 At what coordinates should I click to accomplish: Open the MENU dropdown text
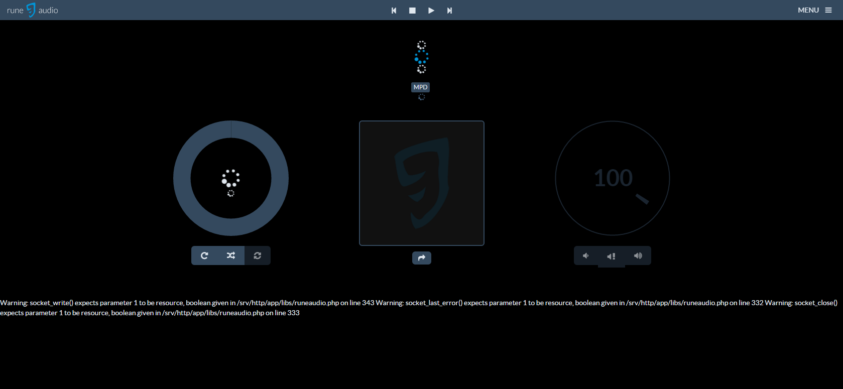[x=808, y=10]
